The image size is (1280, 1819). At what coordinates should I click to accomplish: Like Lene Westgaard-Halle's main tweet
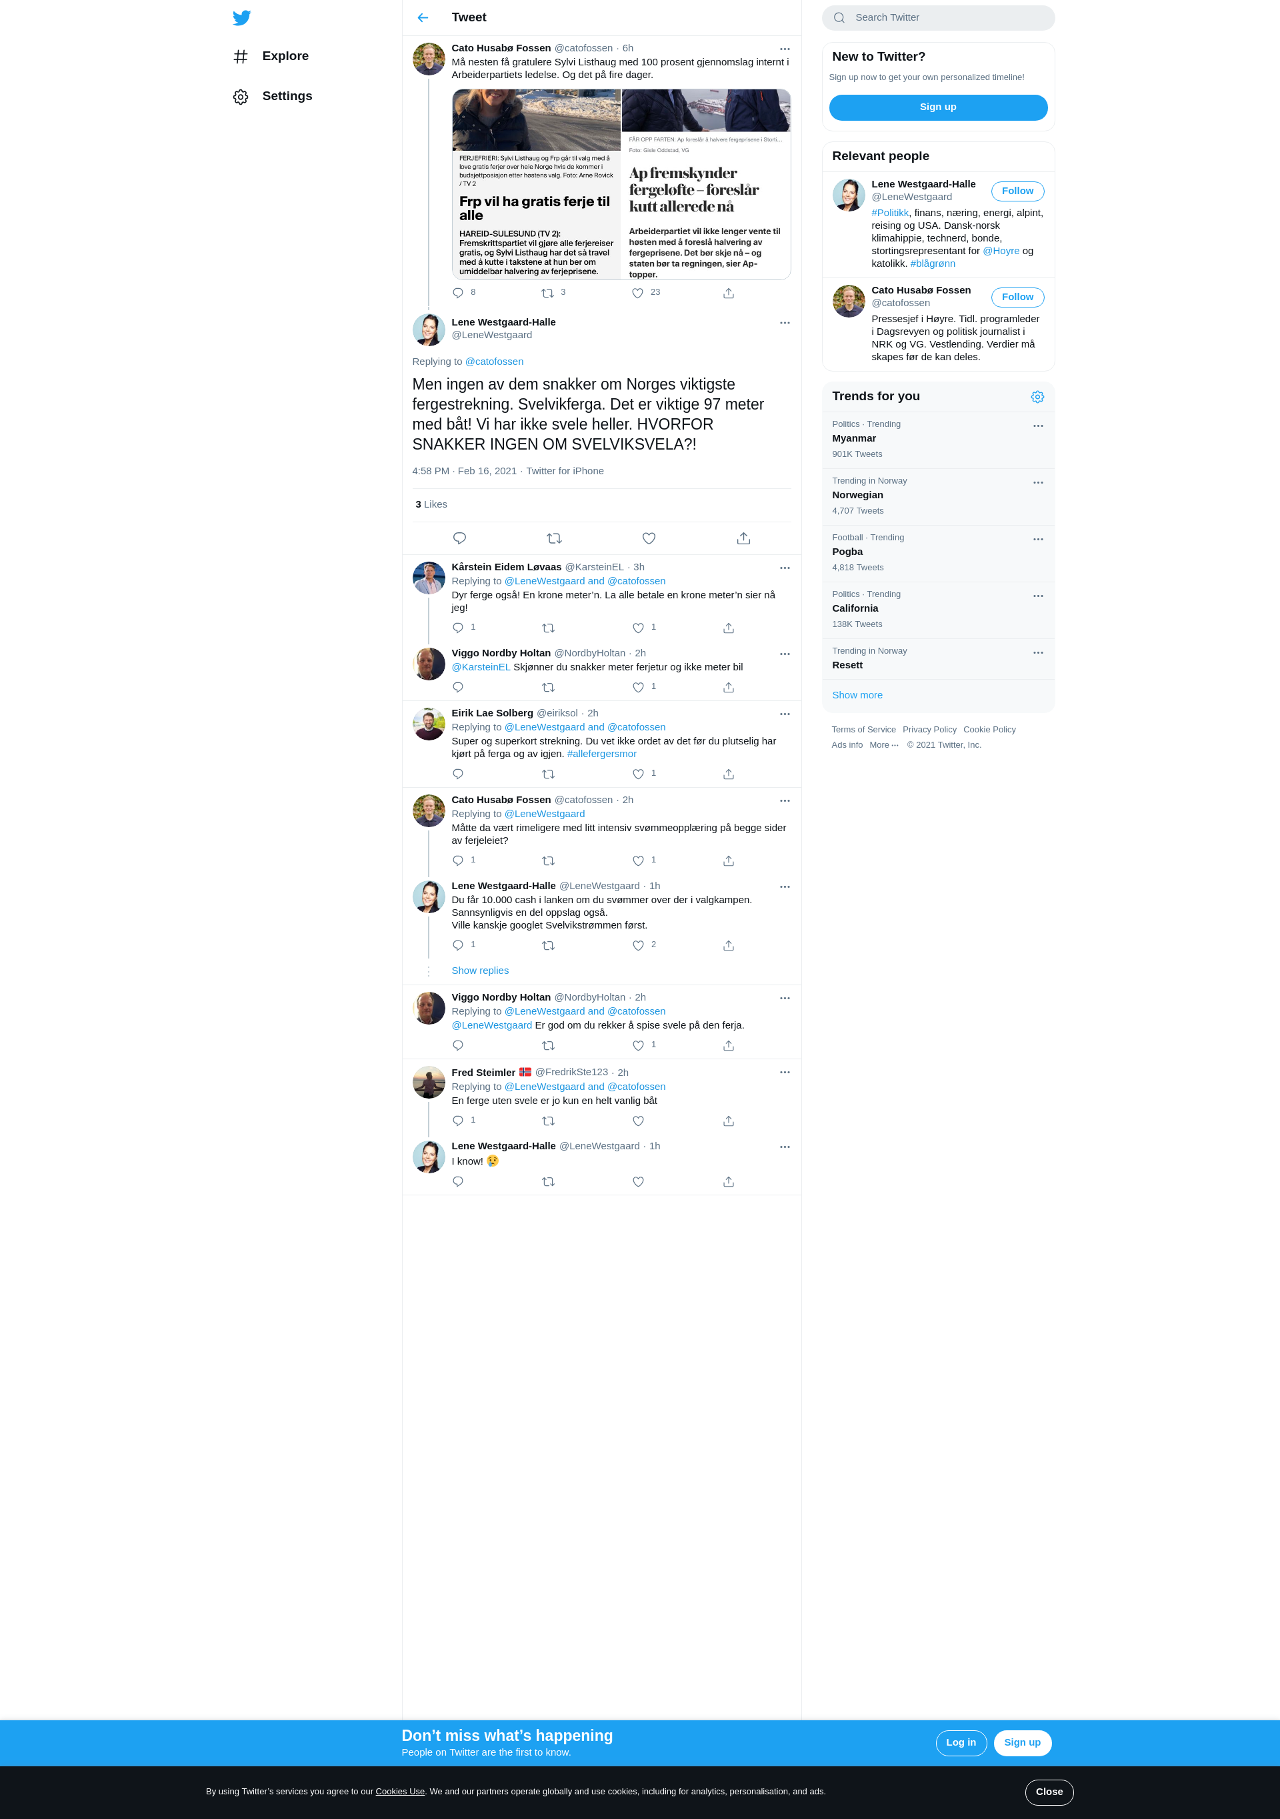point(648,539)
